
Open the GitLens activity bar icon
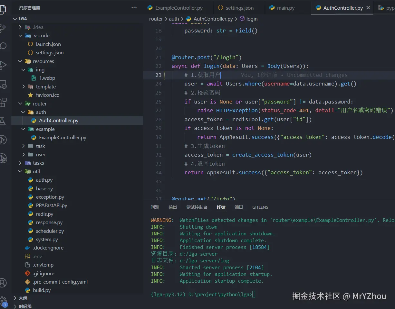(3, 140)
